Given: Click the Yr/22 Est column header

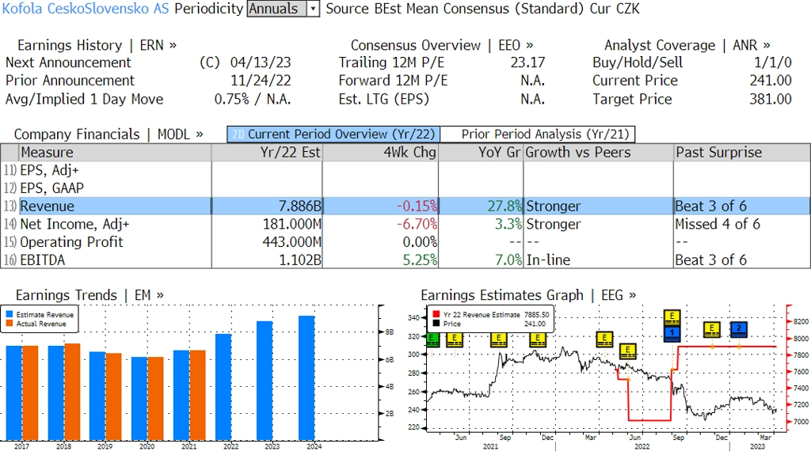Looking at the screenshot, I should tap(267, 153).
